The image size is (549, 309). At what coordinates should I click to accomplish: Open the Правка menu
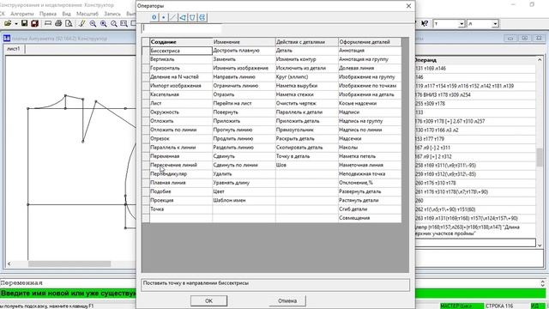point(48,14)
